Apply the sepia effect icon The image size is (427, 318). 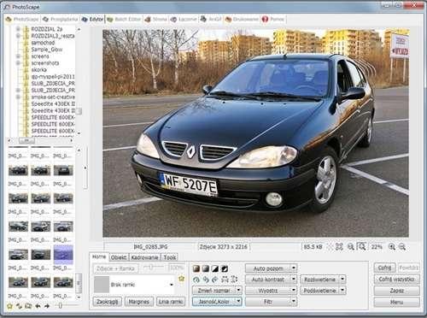[196, 268]
